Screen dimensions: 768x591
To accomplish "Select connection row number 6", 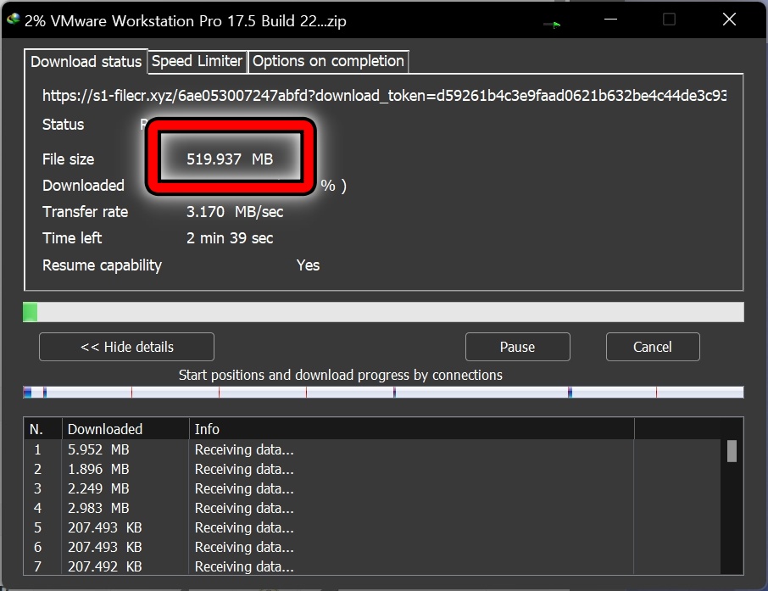I will pyautogui.click(x=372, y=547).
